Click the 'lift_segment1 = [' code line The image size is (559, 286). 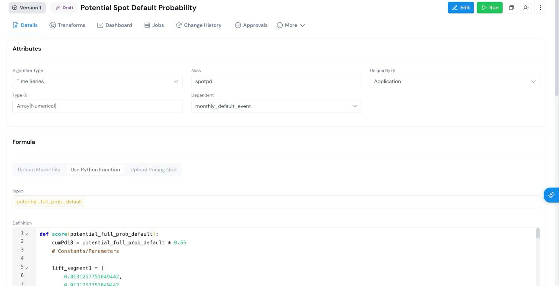click(78, 268)
